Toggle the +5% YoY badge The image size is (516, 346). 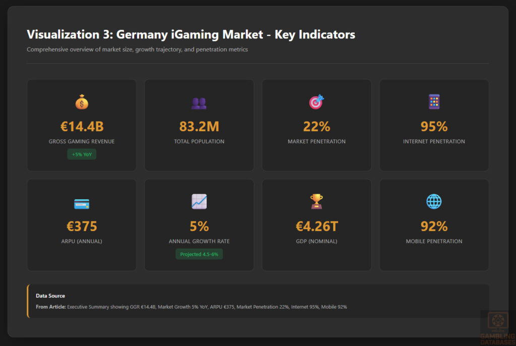81,154
